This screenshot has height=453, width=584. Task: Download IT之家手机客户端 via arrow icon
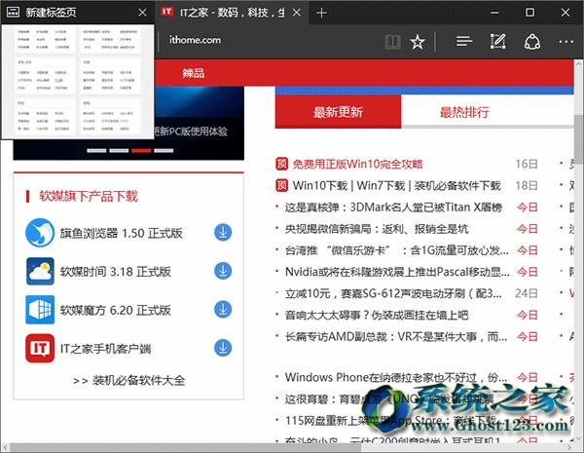coord(223,348)
